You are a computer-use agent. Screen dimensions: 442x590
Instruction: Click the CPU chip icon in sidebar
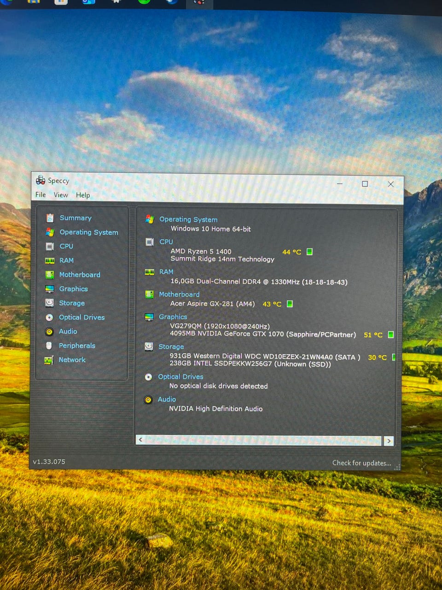click(x=50, y=247)
